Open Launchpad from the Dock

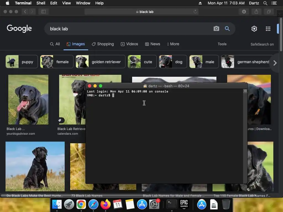(69, 204)
